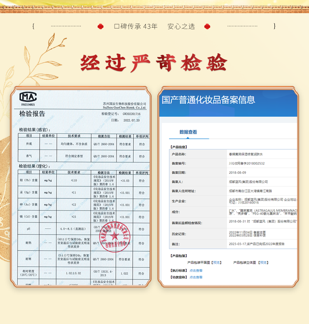Select 备案人 value 成都蓝风(集团)股份有限公司
This screenshot has height=324, width=309.
click(x=248, y=182)
